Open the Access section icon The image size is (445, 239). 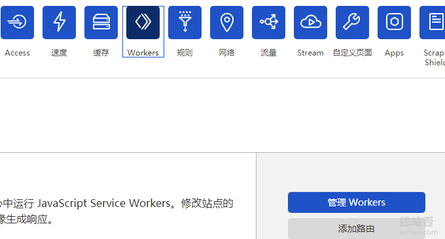(17, 22)
